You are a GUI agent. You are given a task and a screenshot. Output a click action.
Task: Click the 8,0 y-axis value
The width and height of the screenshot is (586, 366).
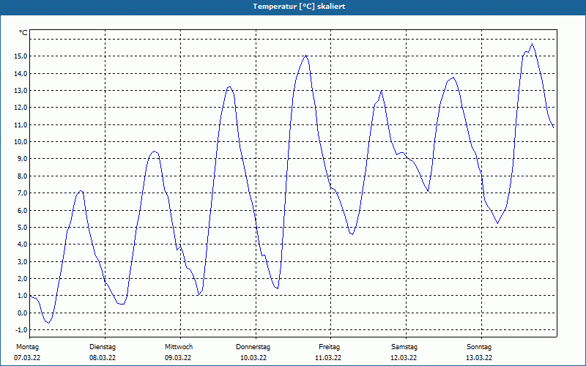tap(22, 176)
